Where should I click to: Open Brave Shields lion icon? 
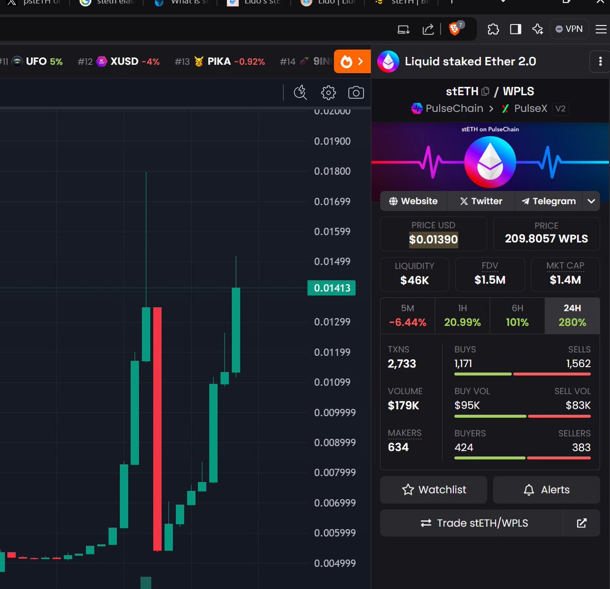pyautogui.click(x=455, y=29)
